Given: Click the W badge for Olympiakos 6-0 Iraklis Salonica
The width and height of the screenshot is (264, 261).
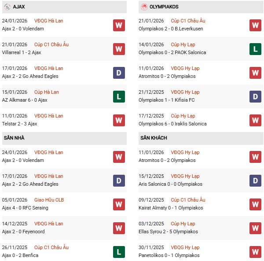Looking at the screenshot, I should pos(256,120).
